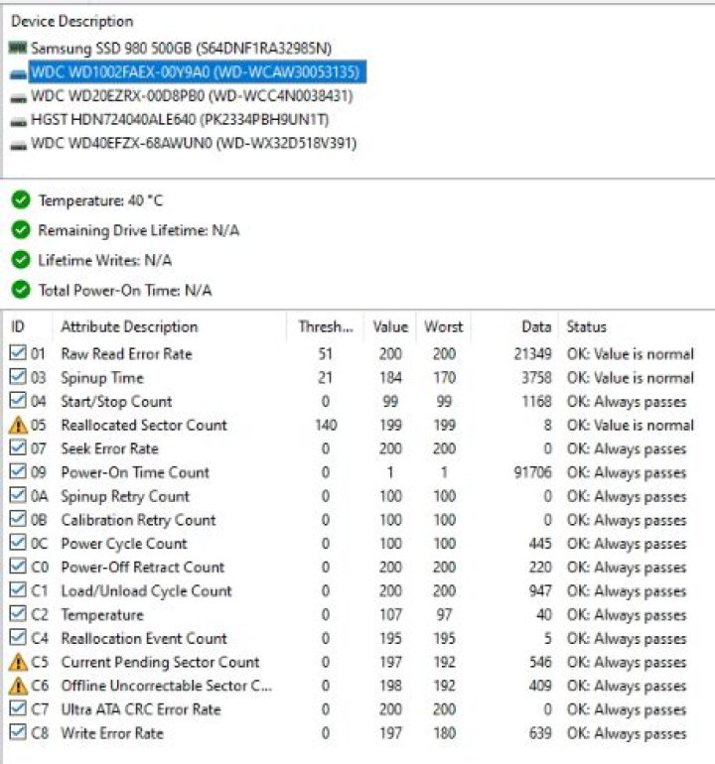Screen dimensions: 715x764
Task: Select data value 21349 for Raw Read Error Rate
Action: [532, 354]
